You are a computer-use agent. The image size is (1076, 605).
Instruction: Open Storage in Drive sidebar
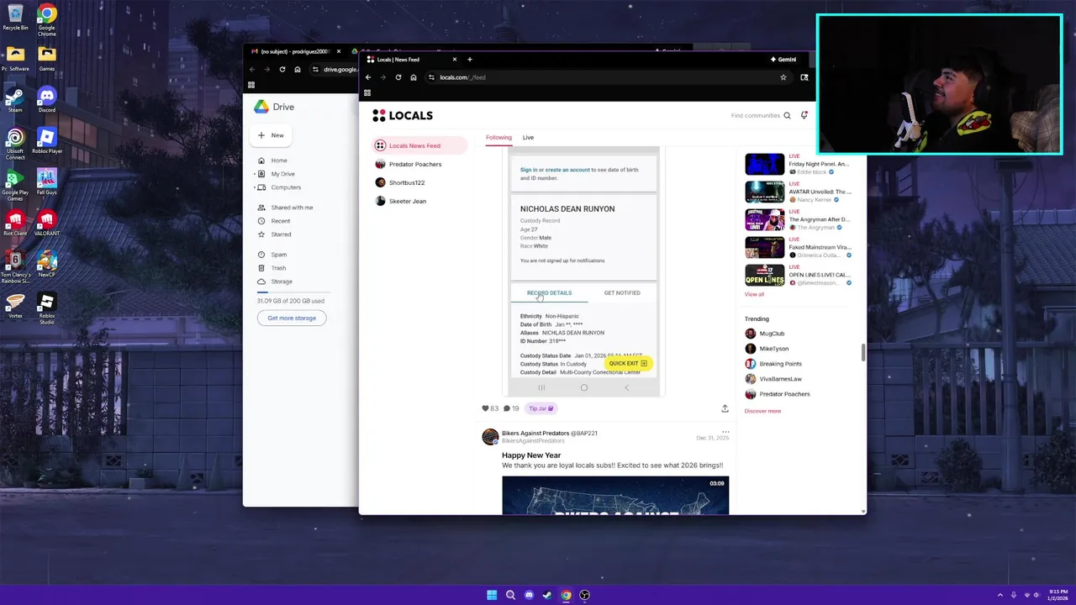click(x=282, y=281)
